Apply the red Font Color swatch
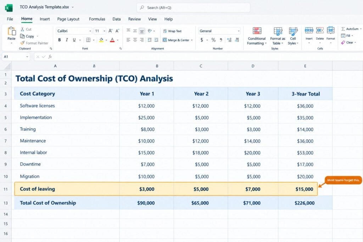Image resolution: width=363 pixels, height=242 pixels. coord(112,40)
